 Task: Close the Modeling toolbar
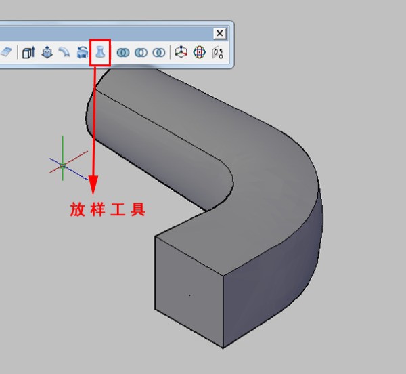220,33
